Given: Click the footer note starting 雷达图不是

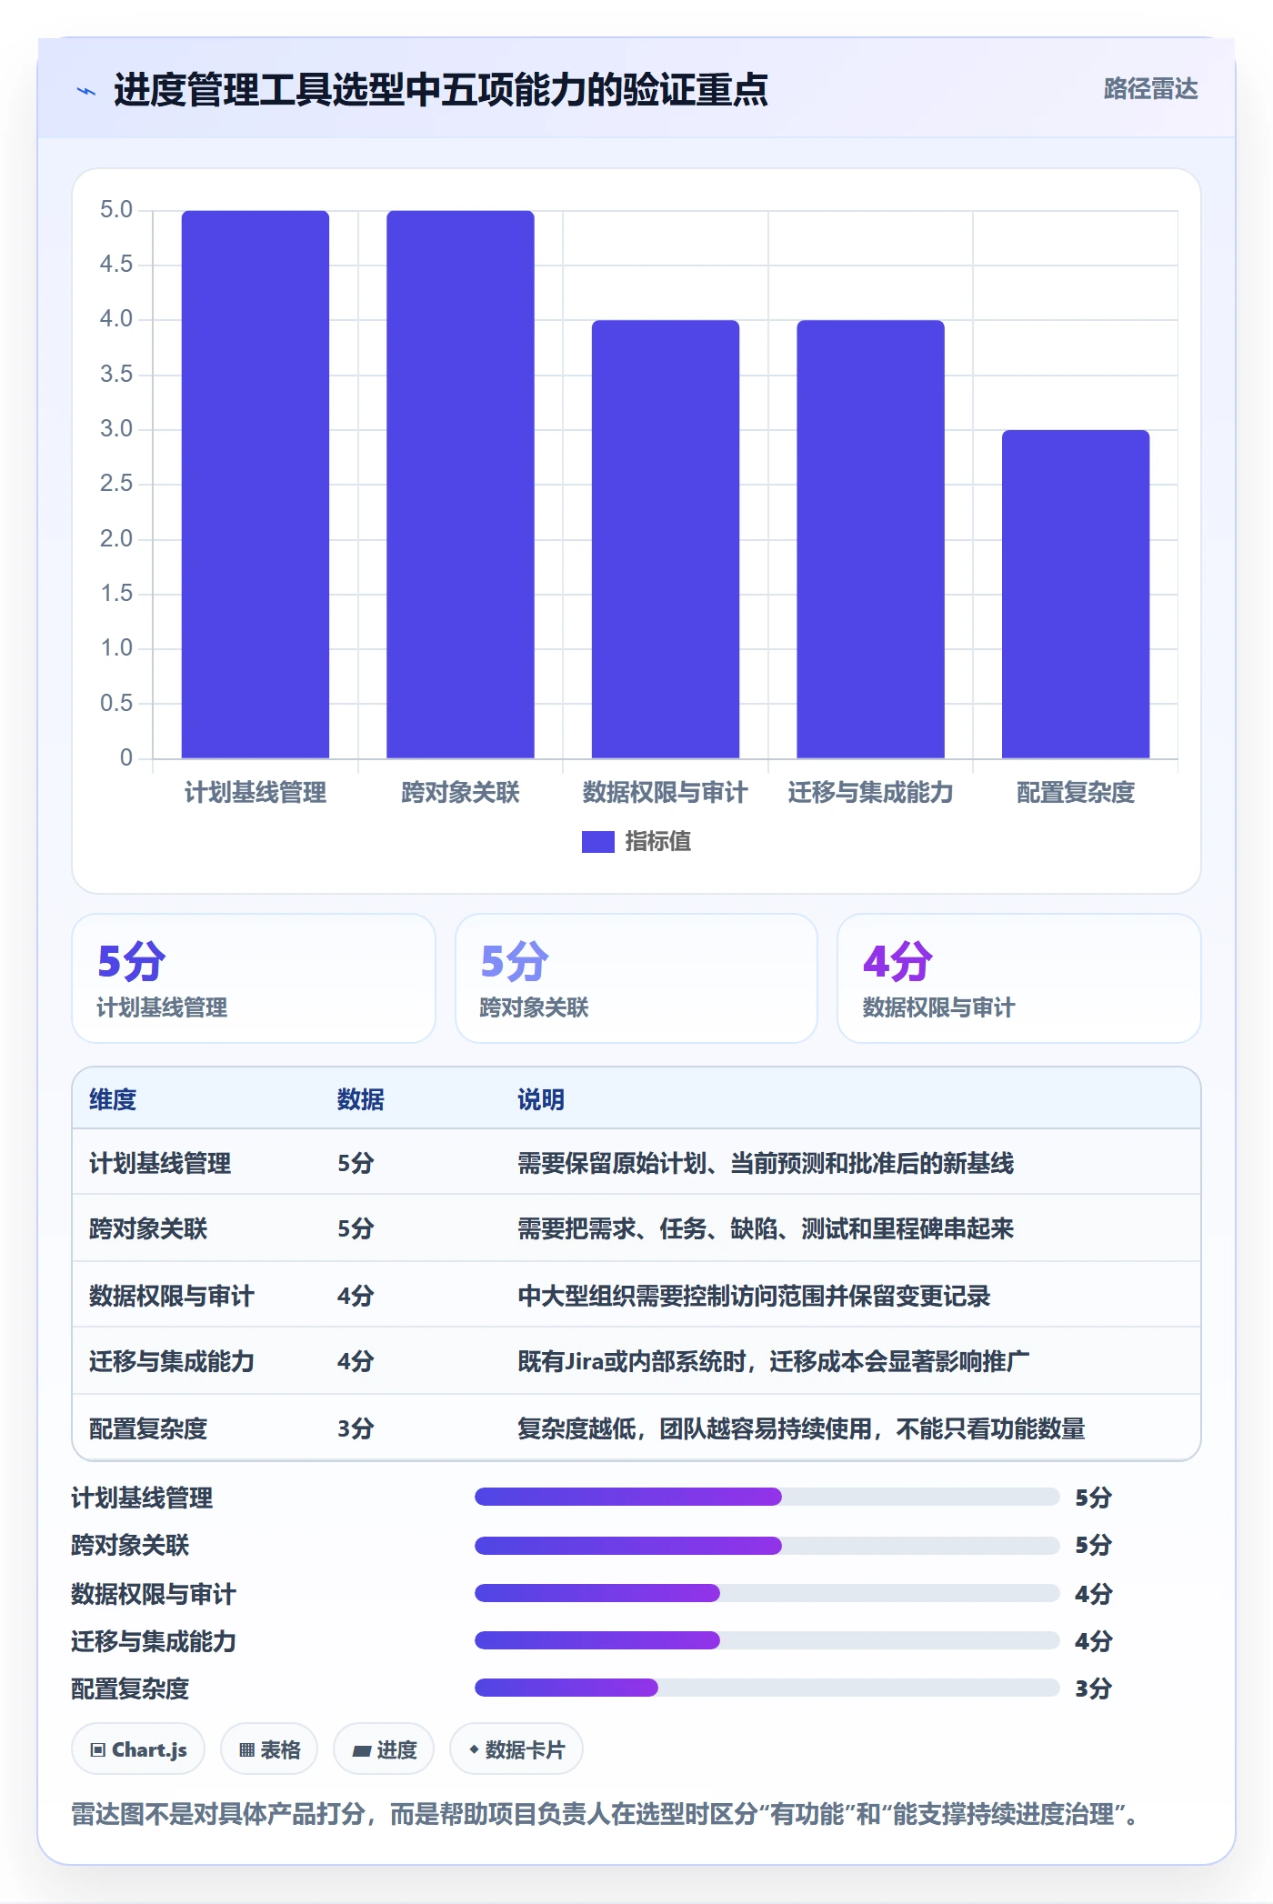Looking at the screenshot, I should (x=606, y=1815).
